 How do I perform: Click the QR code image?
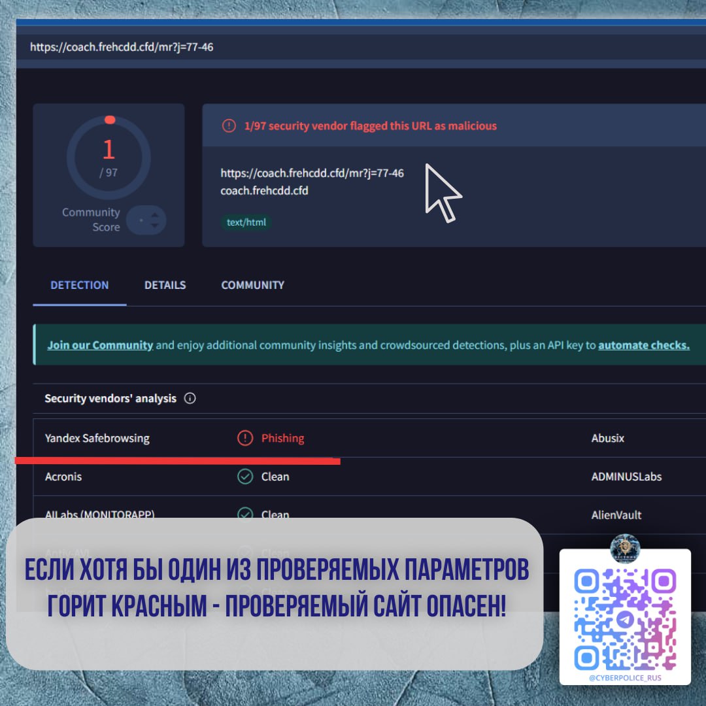click(625, 618)
